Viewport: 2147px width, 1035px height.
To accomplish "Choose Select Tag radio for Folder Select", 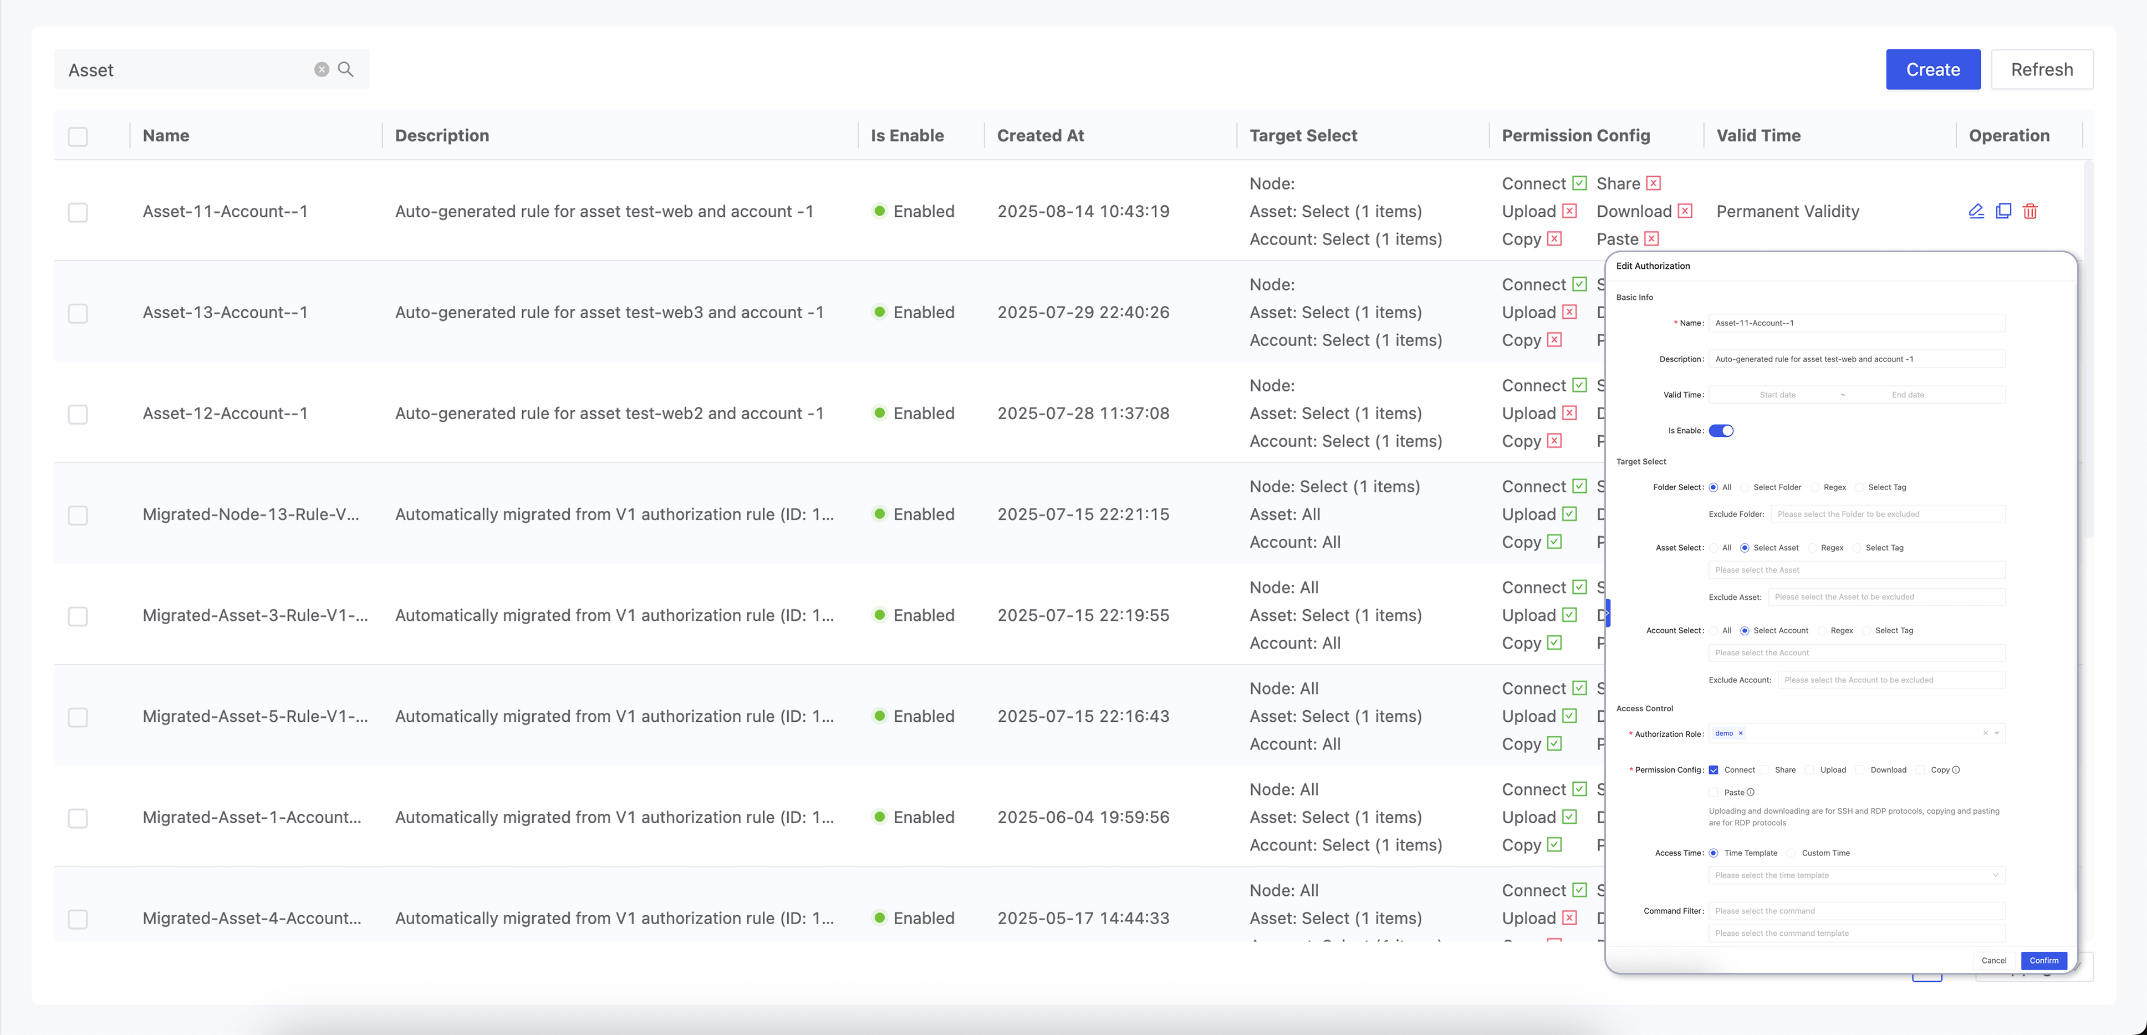I will (x=1859, y=487).
